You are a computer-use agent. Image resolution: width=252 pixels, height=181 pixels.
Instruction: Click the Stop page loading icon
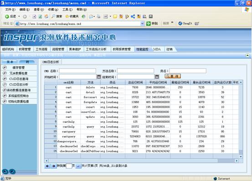[x=34, y=16]
